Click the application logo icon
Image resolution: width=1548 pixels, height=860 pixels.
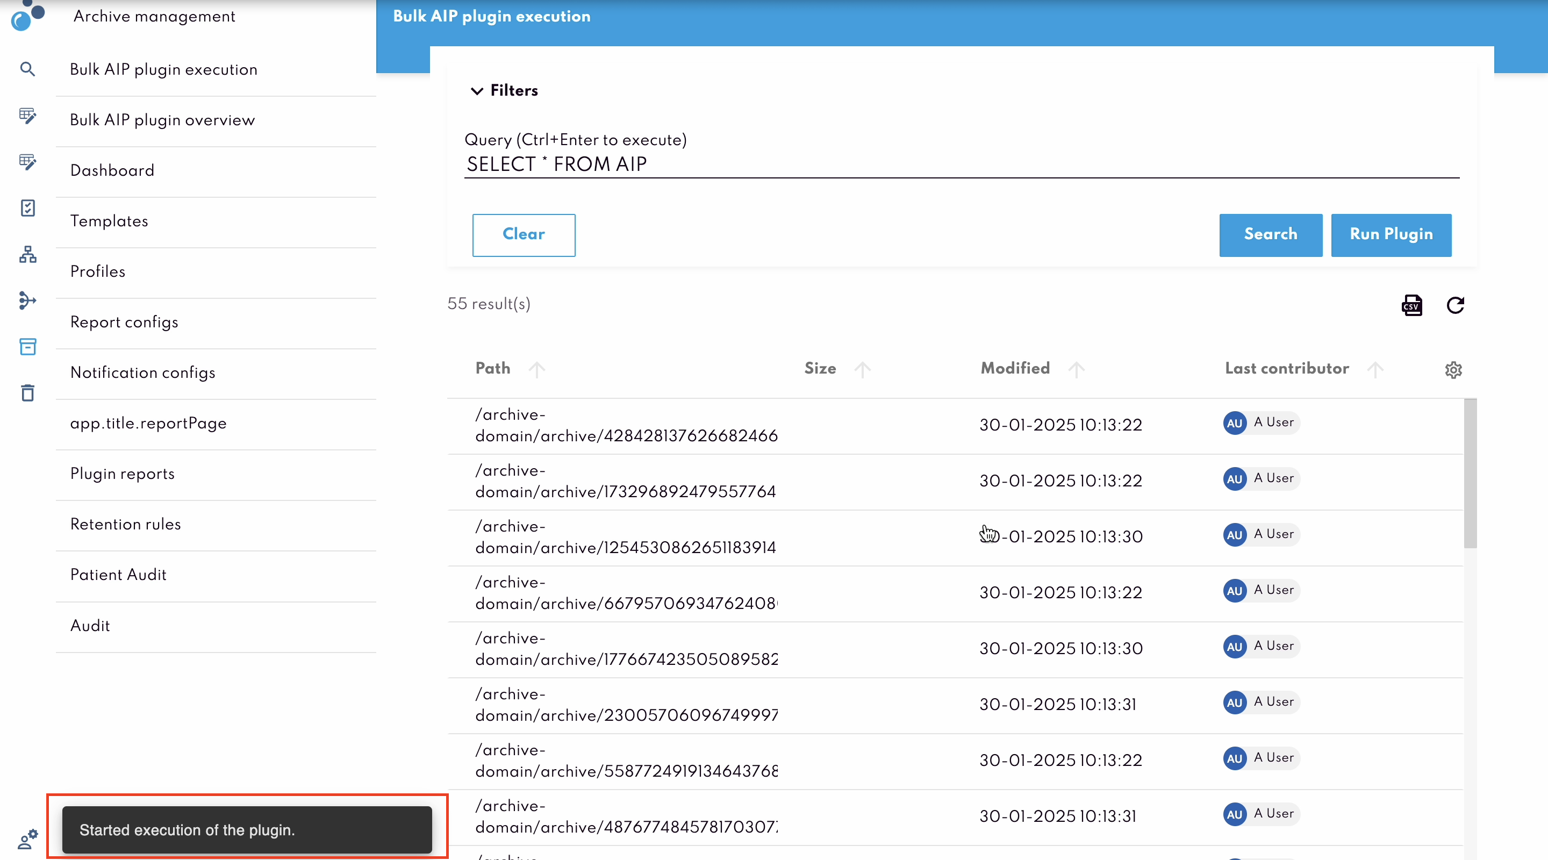[27, 15]
